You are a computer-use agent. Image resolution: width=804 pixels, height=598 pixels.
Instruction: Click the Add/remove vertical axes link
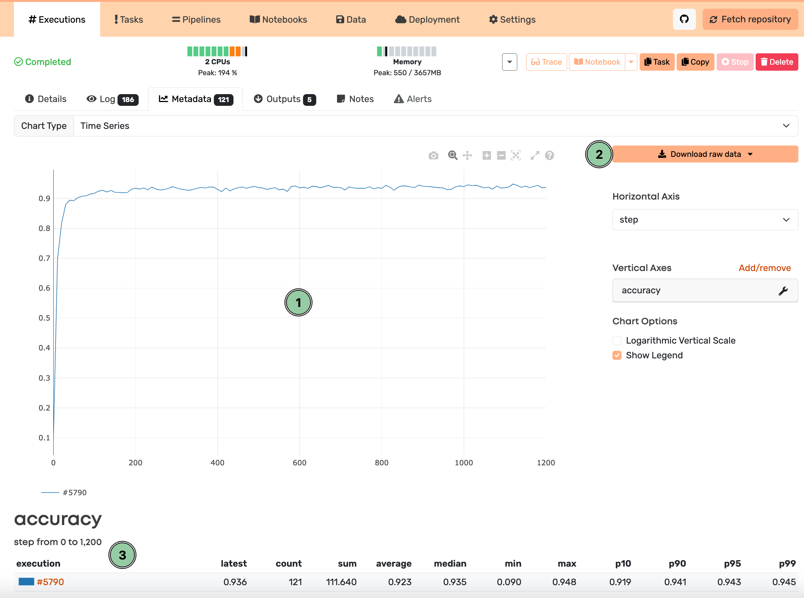(x=764, y=268)
